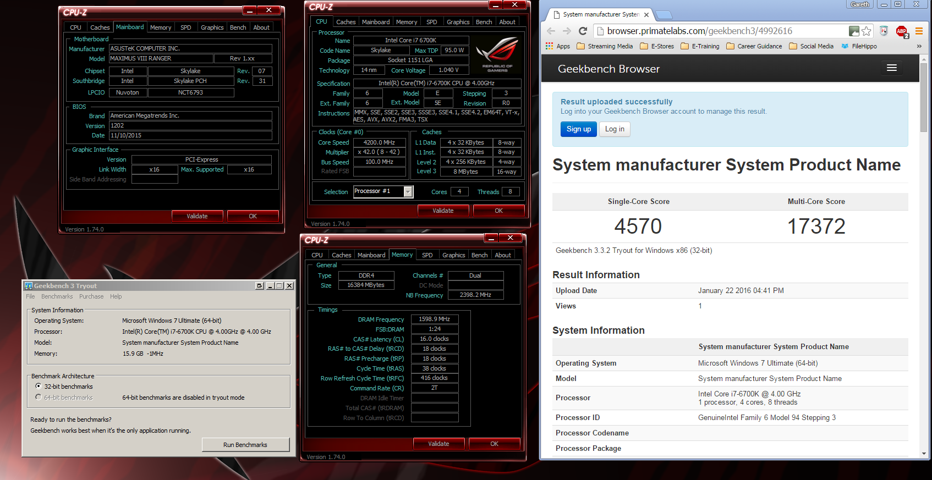The image size is (932, 480).
Task: Click the extra title bar button in Geekbench 3 Tryout
Action: coord(260,286)
